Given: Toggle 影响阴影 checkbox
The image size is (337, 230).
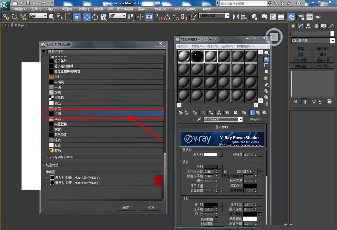Looking at the screenshot, I should coord(216,224).
